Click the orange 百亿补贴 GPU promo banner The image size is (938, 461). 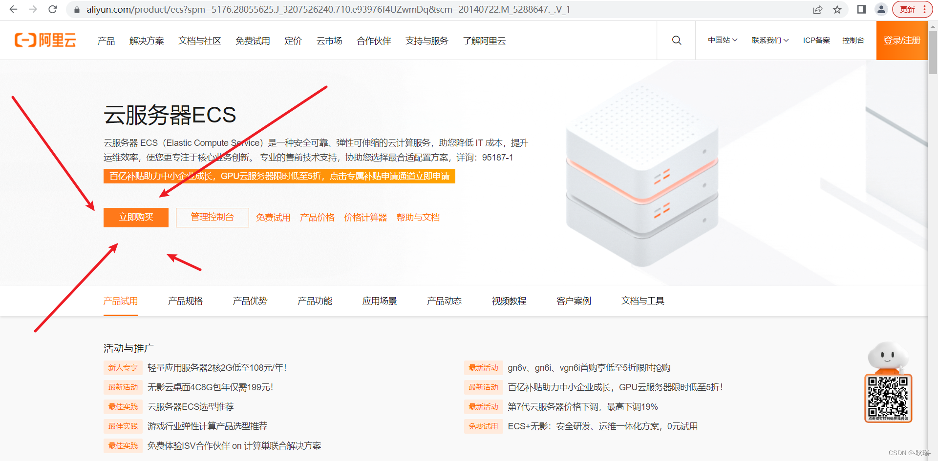[279, 176]
